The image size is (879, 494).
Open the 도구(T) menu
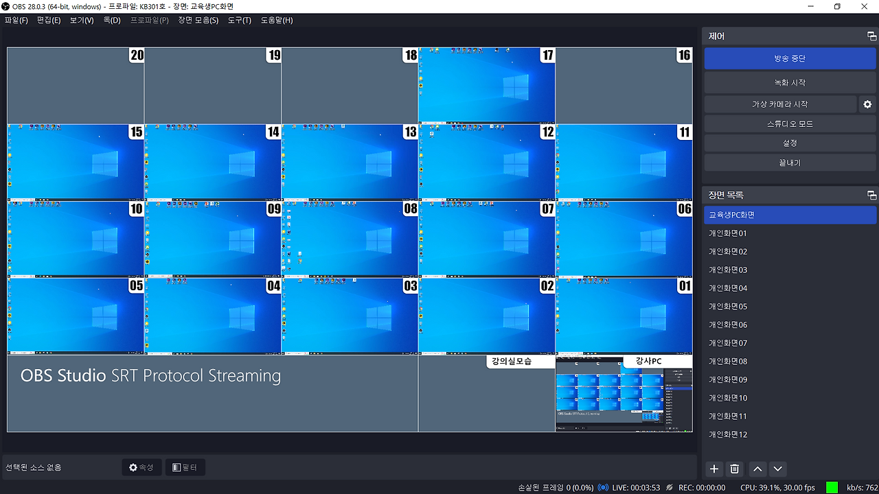coord(238,20)
